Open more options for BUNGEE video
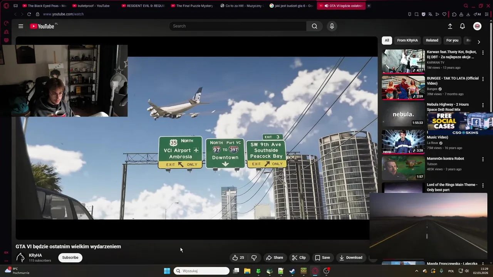The height and width of the screenshot is (277, 493). (483, 79)
